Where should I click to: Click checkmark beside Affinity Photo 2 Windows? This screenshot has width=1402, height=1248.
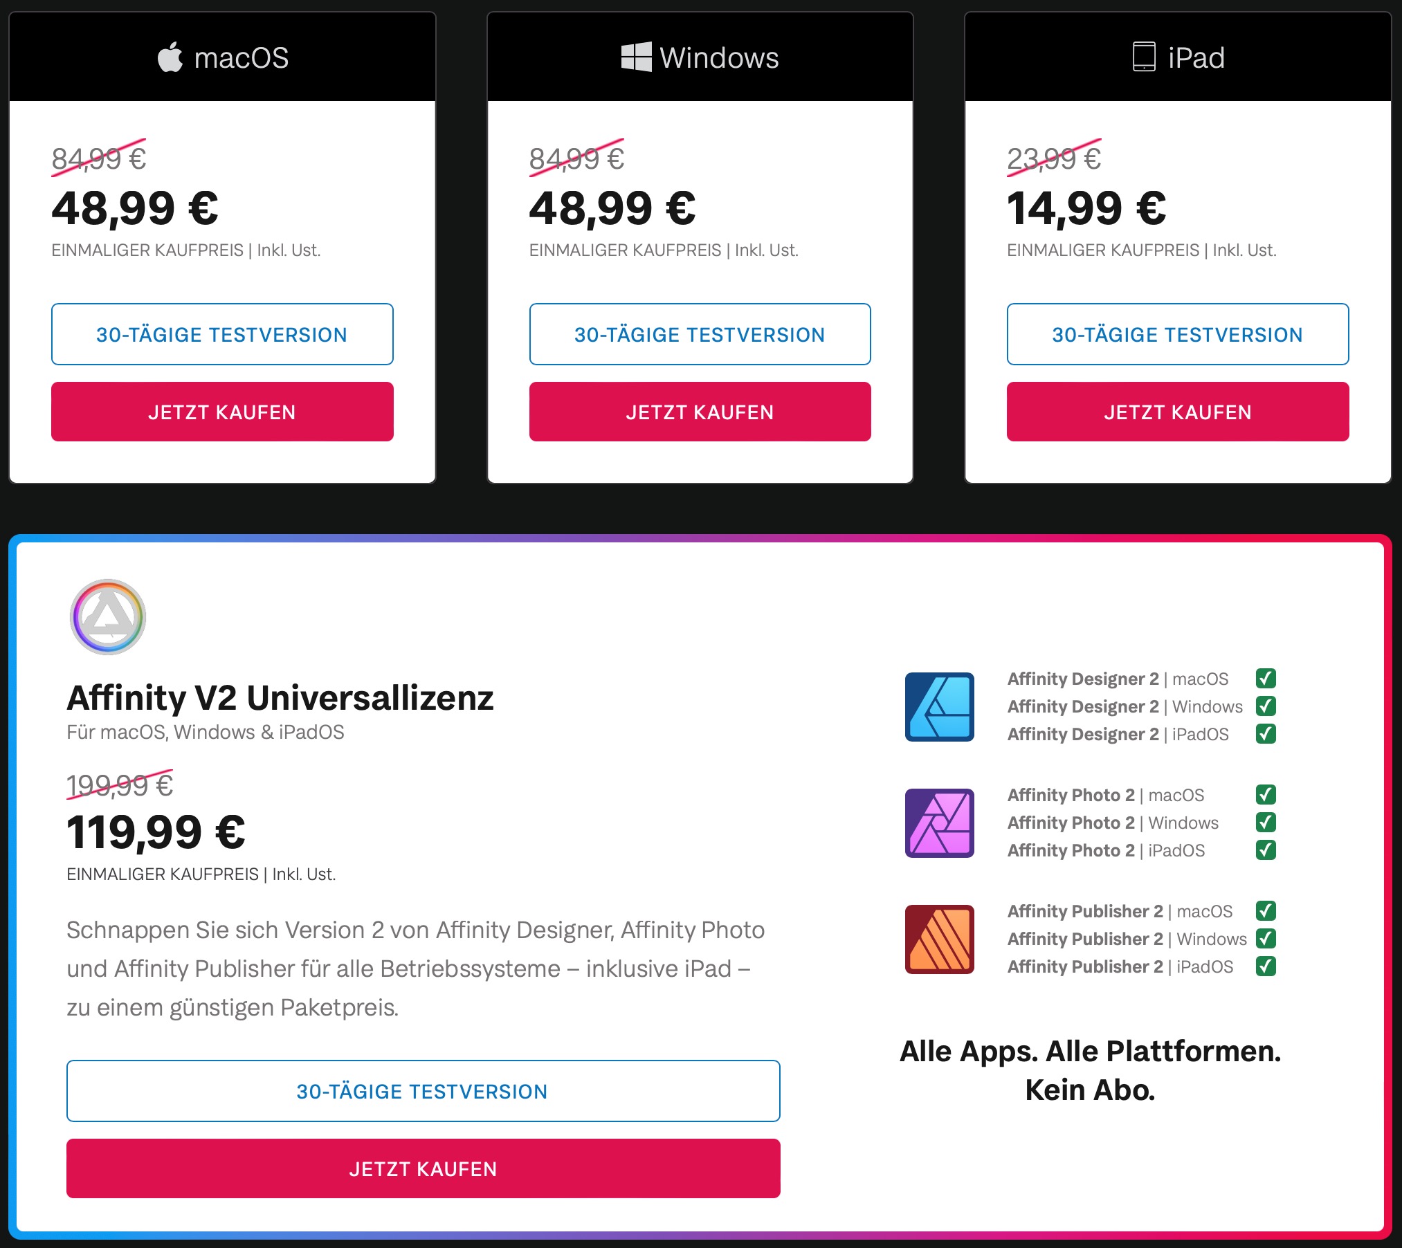point(1266,822)
